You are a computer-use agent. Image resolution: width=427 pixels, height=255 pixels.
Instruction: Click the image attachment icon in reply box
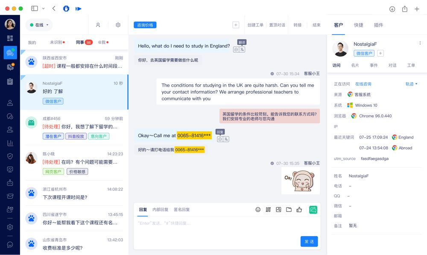pos(278,209)
